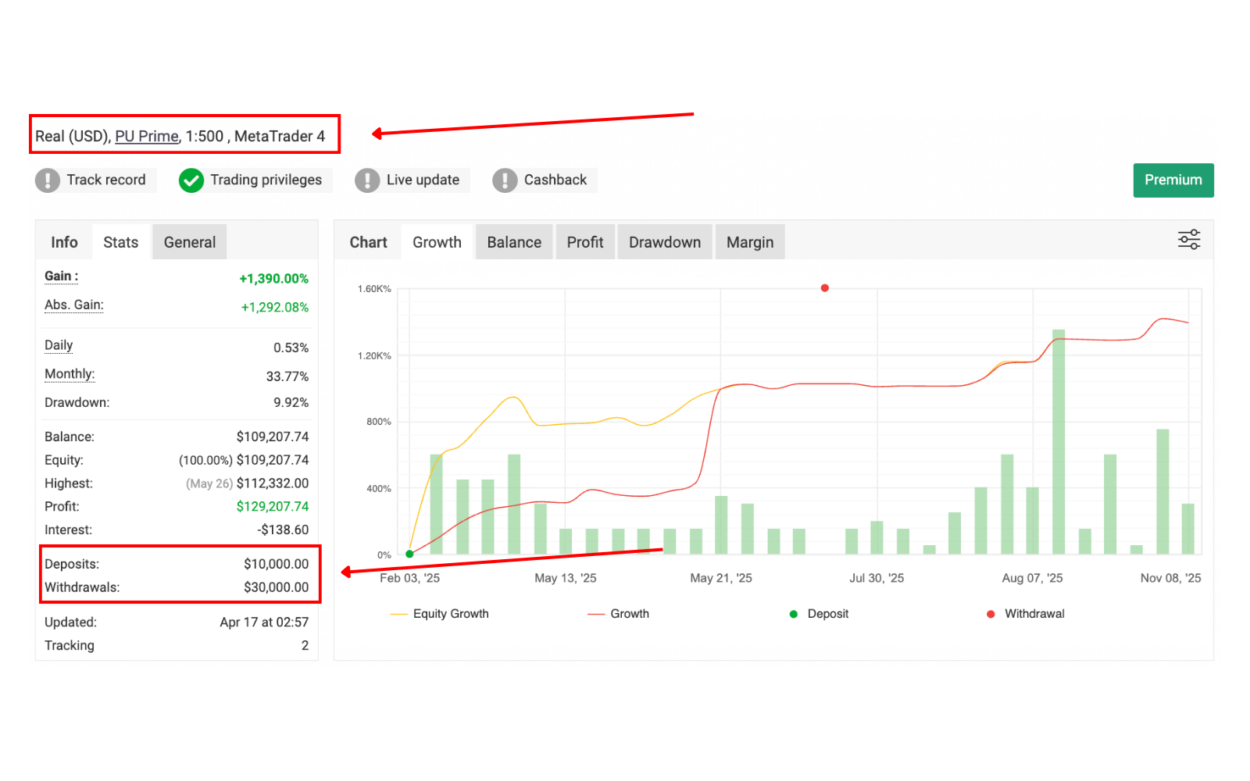The height and width of the screenshot is (781, 1250).
Task: Toggle Deposit legend marker
Action: [819, 614]
